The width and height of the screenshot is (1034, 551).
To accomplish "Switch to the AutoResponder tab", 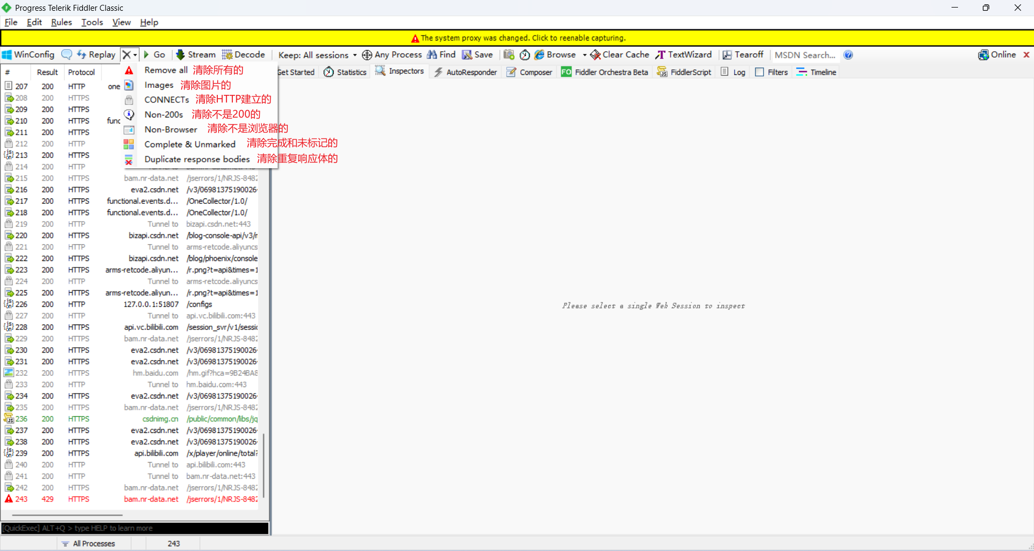I will click(x=466, y=72).
